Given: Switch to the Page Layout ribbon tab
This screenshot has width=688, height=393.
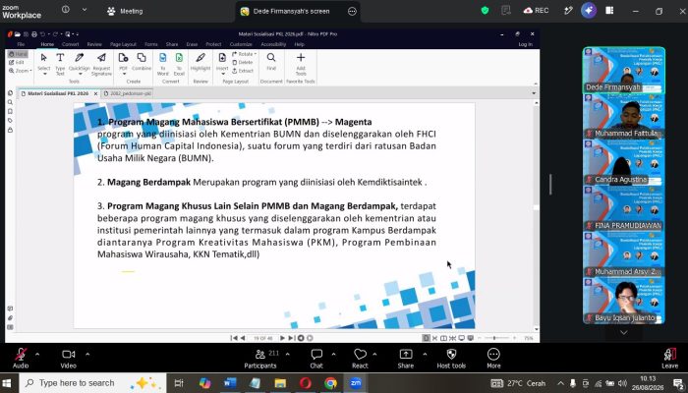Looking at the screenshot, I should pyautogui.click(x=123, y=44).
